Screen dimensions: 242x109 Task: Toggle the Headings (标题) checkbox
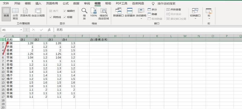pos(64,17)
